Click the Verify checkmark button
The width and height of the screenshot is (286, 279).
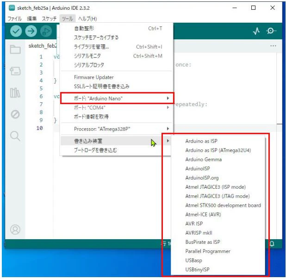[16, 31]
